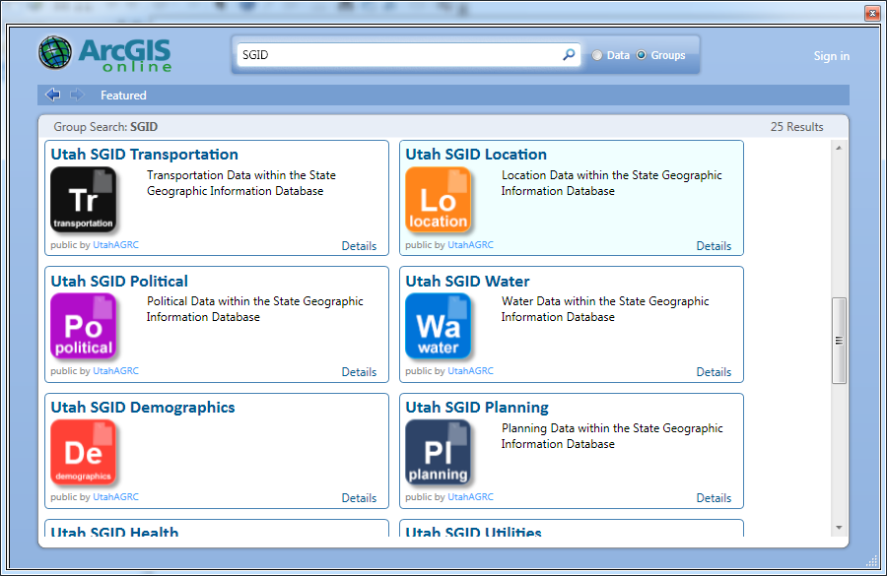The width and height of the screenshot is (887, 576).
Task: Click the forward arrow navigation icon
Action: tap(76, 95)
